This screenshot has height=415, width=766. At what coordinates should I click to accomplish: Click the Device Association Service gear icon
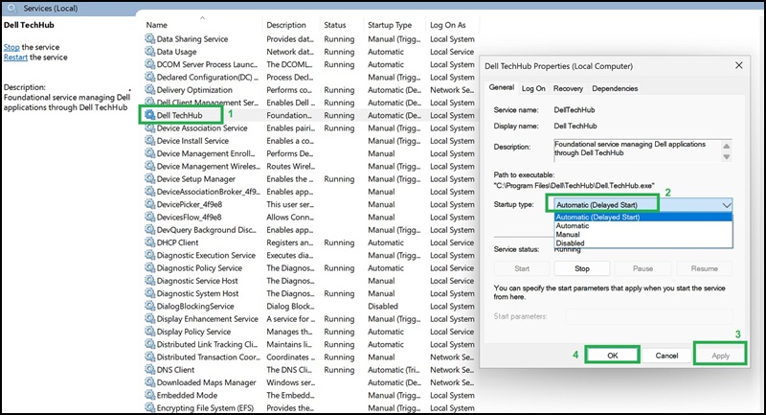[x=150, y=127]
